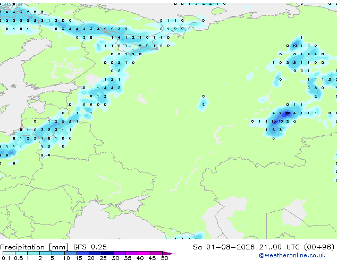Click the 5 to 10 mm legend swatch
This screenshot has height=260, width=337.
pos(58,253)
